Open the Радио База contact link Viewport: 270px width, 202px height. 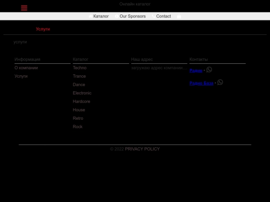point(201,83)
